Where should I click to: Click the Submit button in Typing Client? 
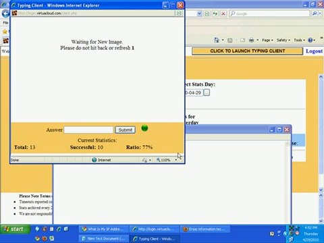point(125,130)
